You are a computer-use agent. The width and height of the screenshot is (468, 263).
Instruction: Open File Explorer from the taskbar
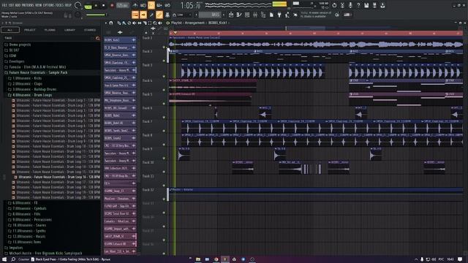tap(198, 259)
